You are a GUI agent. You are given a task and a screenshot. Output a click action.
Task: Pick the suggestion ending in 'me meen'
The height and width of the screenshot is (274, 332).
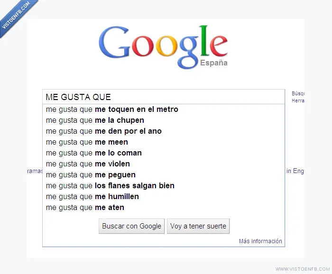[87, 142]
